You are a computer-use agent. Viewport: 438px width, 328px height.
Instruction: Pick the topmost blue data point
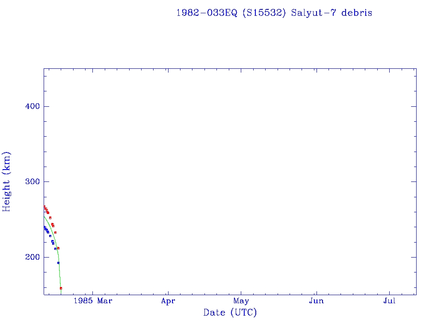click(x=44, y=227)
